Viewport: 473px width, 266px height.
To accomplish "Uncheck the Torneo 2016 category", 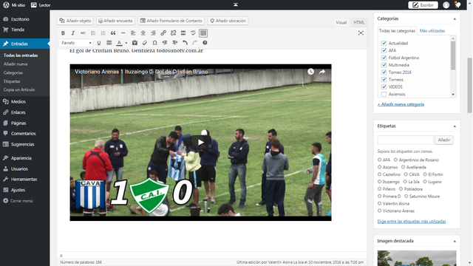I will pos(384,72).
